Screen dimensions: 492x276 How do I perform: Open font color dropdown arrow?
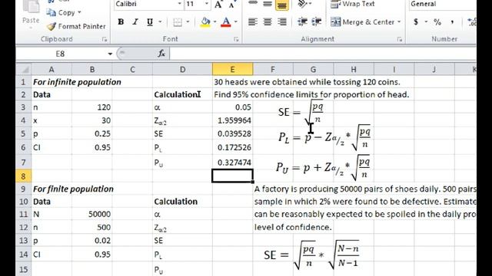pyautogui.click(x=236, y=22)
